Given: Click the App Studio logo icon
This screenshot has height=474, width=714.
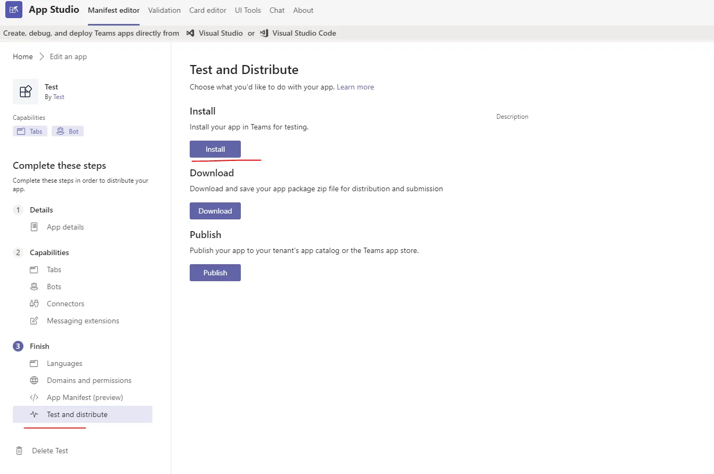Looking at the screenshot, I should click(14, 10).
